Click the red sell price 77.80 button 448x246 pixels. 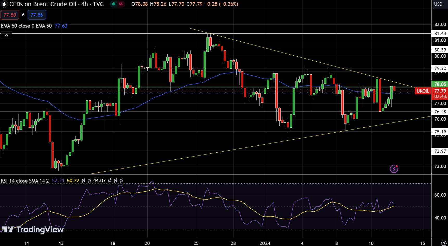click(10, 15)
